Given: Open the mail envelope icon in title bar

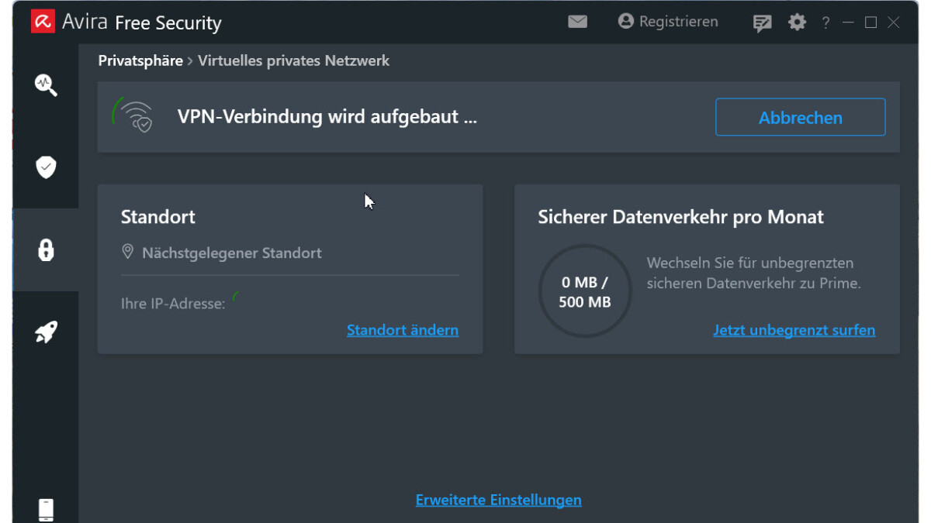Looking at the screenshot, I should coord(577,21).
